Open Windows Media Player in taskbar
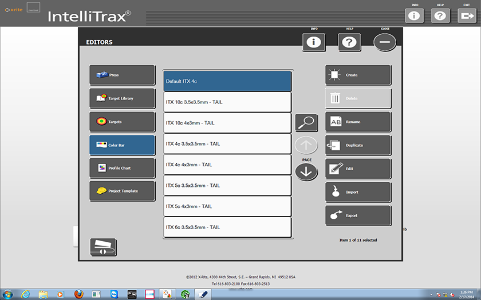This screenshot has height=300, width=481. coord(61,294)
